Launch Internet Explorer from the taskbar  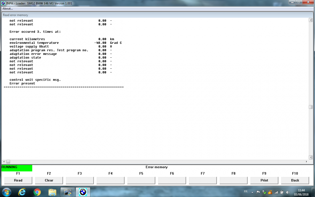(x=22, y=192)
